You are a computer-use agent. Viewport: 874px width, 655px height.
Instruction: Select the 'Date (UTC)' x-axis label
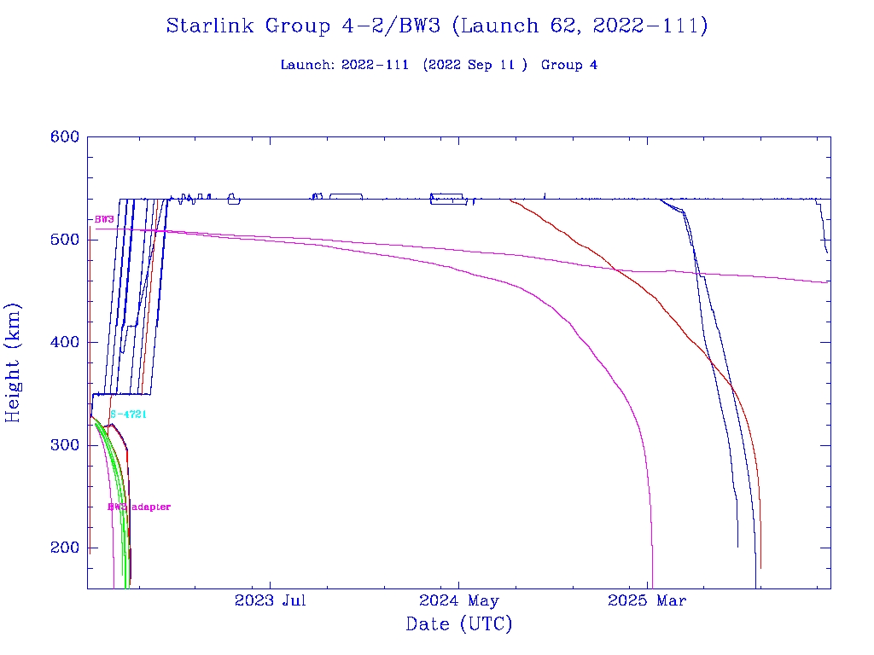tap(459, 624)
